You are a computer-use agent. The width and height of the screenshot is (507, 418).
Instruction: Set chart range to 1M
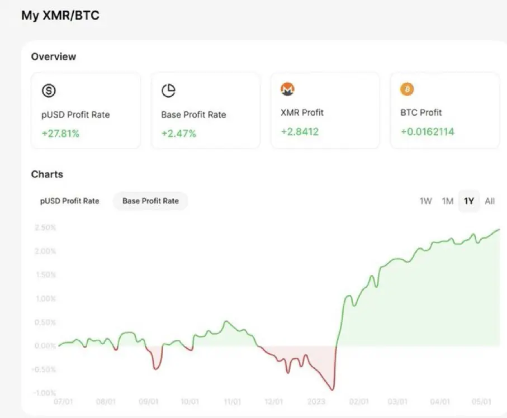coord(447,201)
